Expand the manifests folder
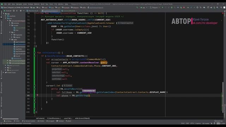This screenshot has width=226, height=127. click(x=6, y=16)
